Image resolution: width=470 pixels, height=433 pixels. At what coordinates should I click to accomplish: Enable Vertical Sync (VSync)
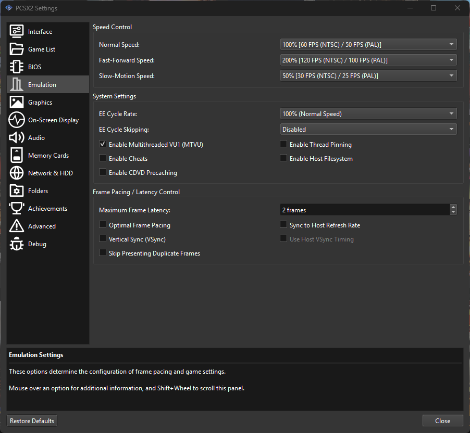pos(103,239)
